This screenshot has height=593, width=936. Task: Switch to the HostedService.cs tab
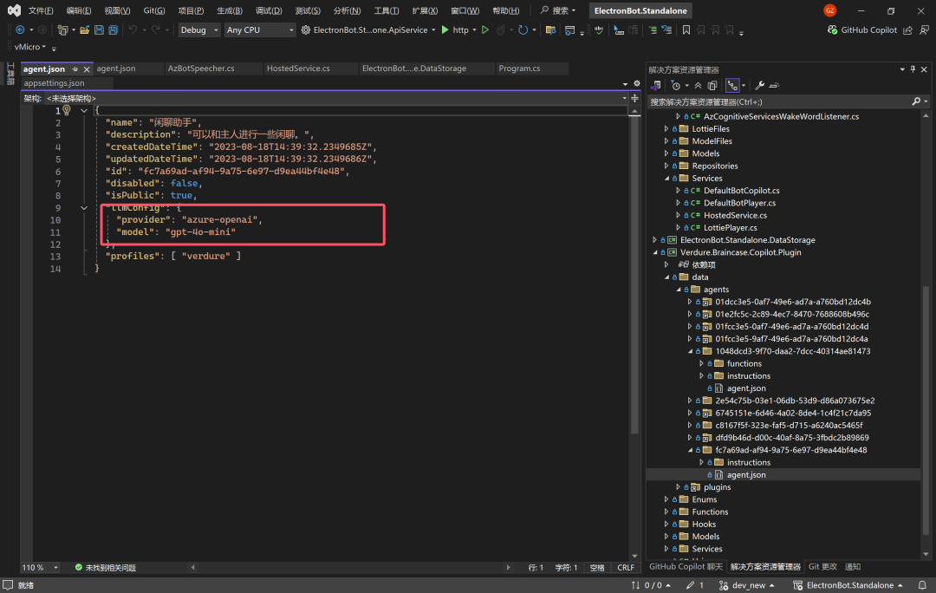(298, 68)
